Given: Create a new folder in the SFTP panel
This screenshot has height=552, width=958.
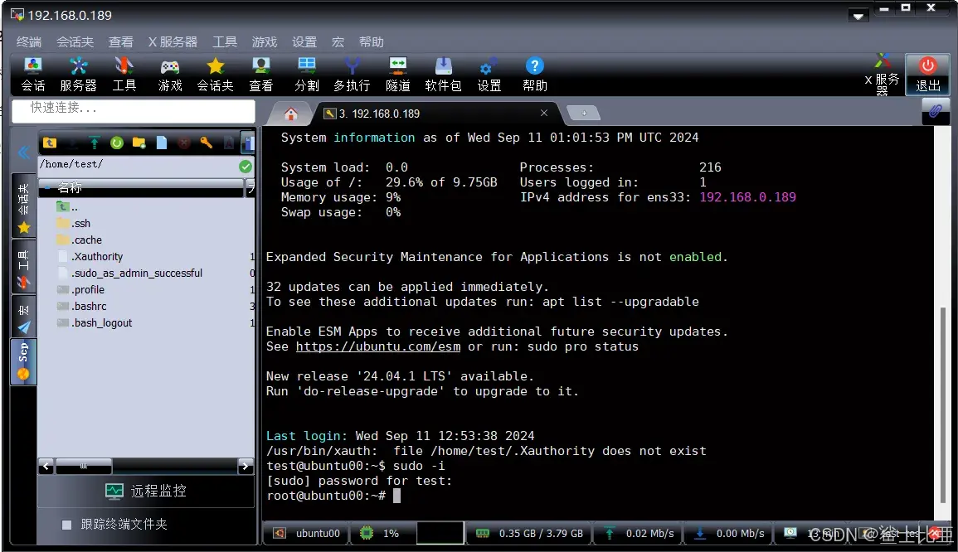Looking at the screenshot, I should click(138, 143).
